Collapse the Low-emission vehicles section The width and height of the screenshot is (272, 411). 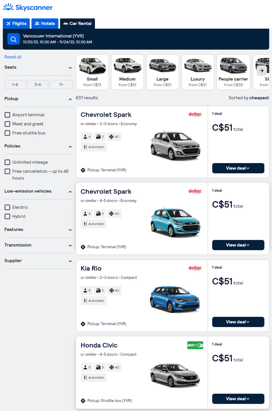coord(70,191)
